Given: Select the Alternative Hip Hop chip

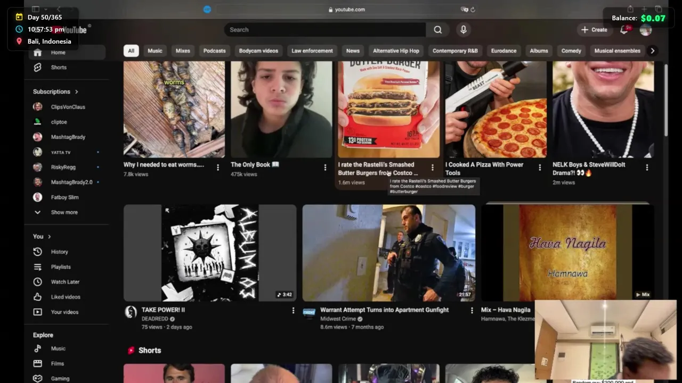Looking at the screenshot, I should point(396,51).
